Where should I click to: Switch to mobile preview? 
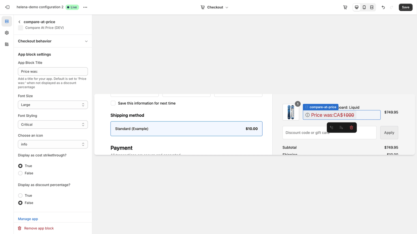[364, 7]
